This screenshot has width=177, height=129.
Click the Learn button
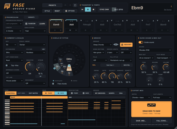pos(42,24)
